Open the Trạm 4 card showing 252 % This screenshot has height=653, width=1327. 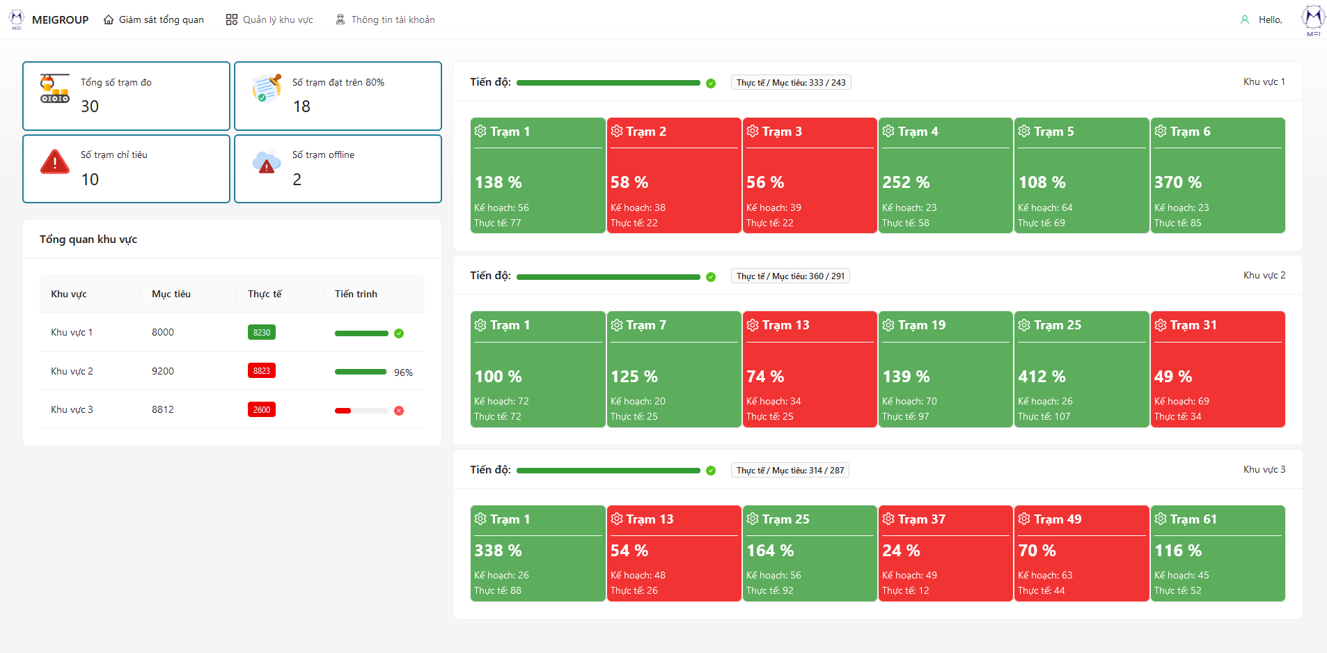click(945, 175)
